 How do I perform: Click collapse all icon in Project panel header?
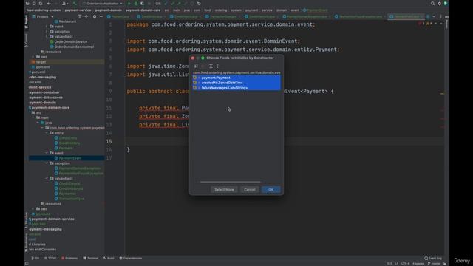pos(86,16)
